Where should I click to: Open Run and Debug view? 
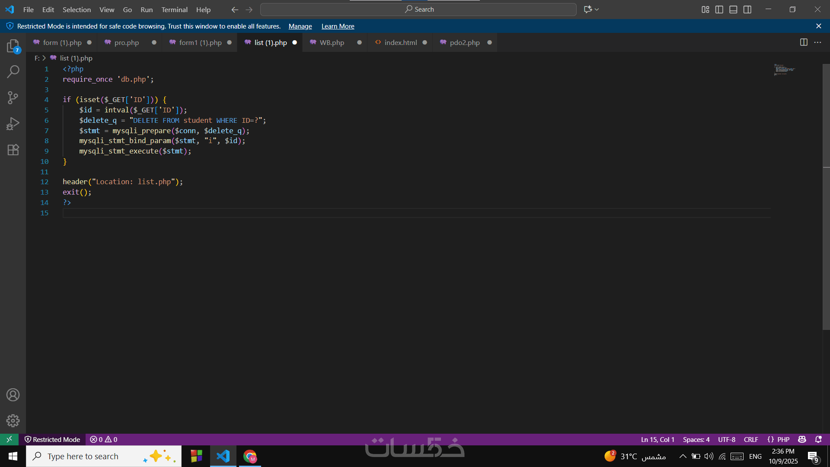(13, 124)
